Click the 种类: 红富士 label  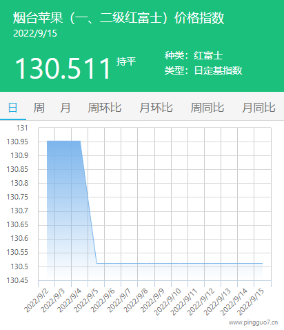(194, 55)
